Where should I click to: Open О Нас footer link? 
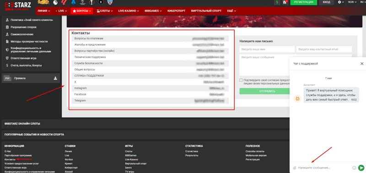tap(8, 151)
